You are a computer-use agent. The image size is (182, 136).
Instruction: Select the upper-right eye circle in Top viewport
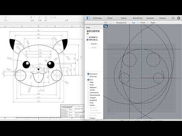click(153, 60)
